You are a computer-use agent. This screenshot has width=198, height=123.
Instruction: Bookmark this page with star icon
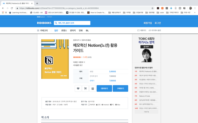[152, 8]
